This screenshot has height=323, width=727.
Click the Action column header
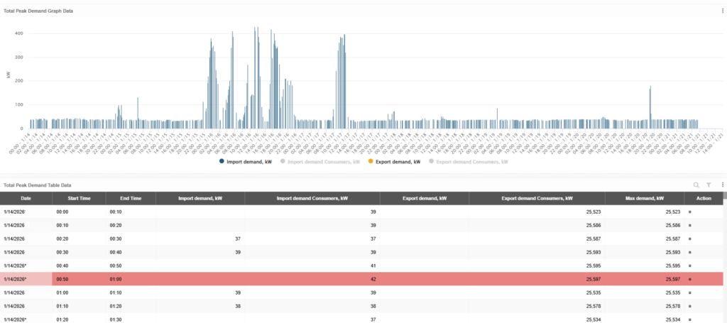(703, 198)
